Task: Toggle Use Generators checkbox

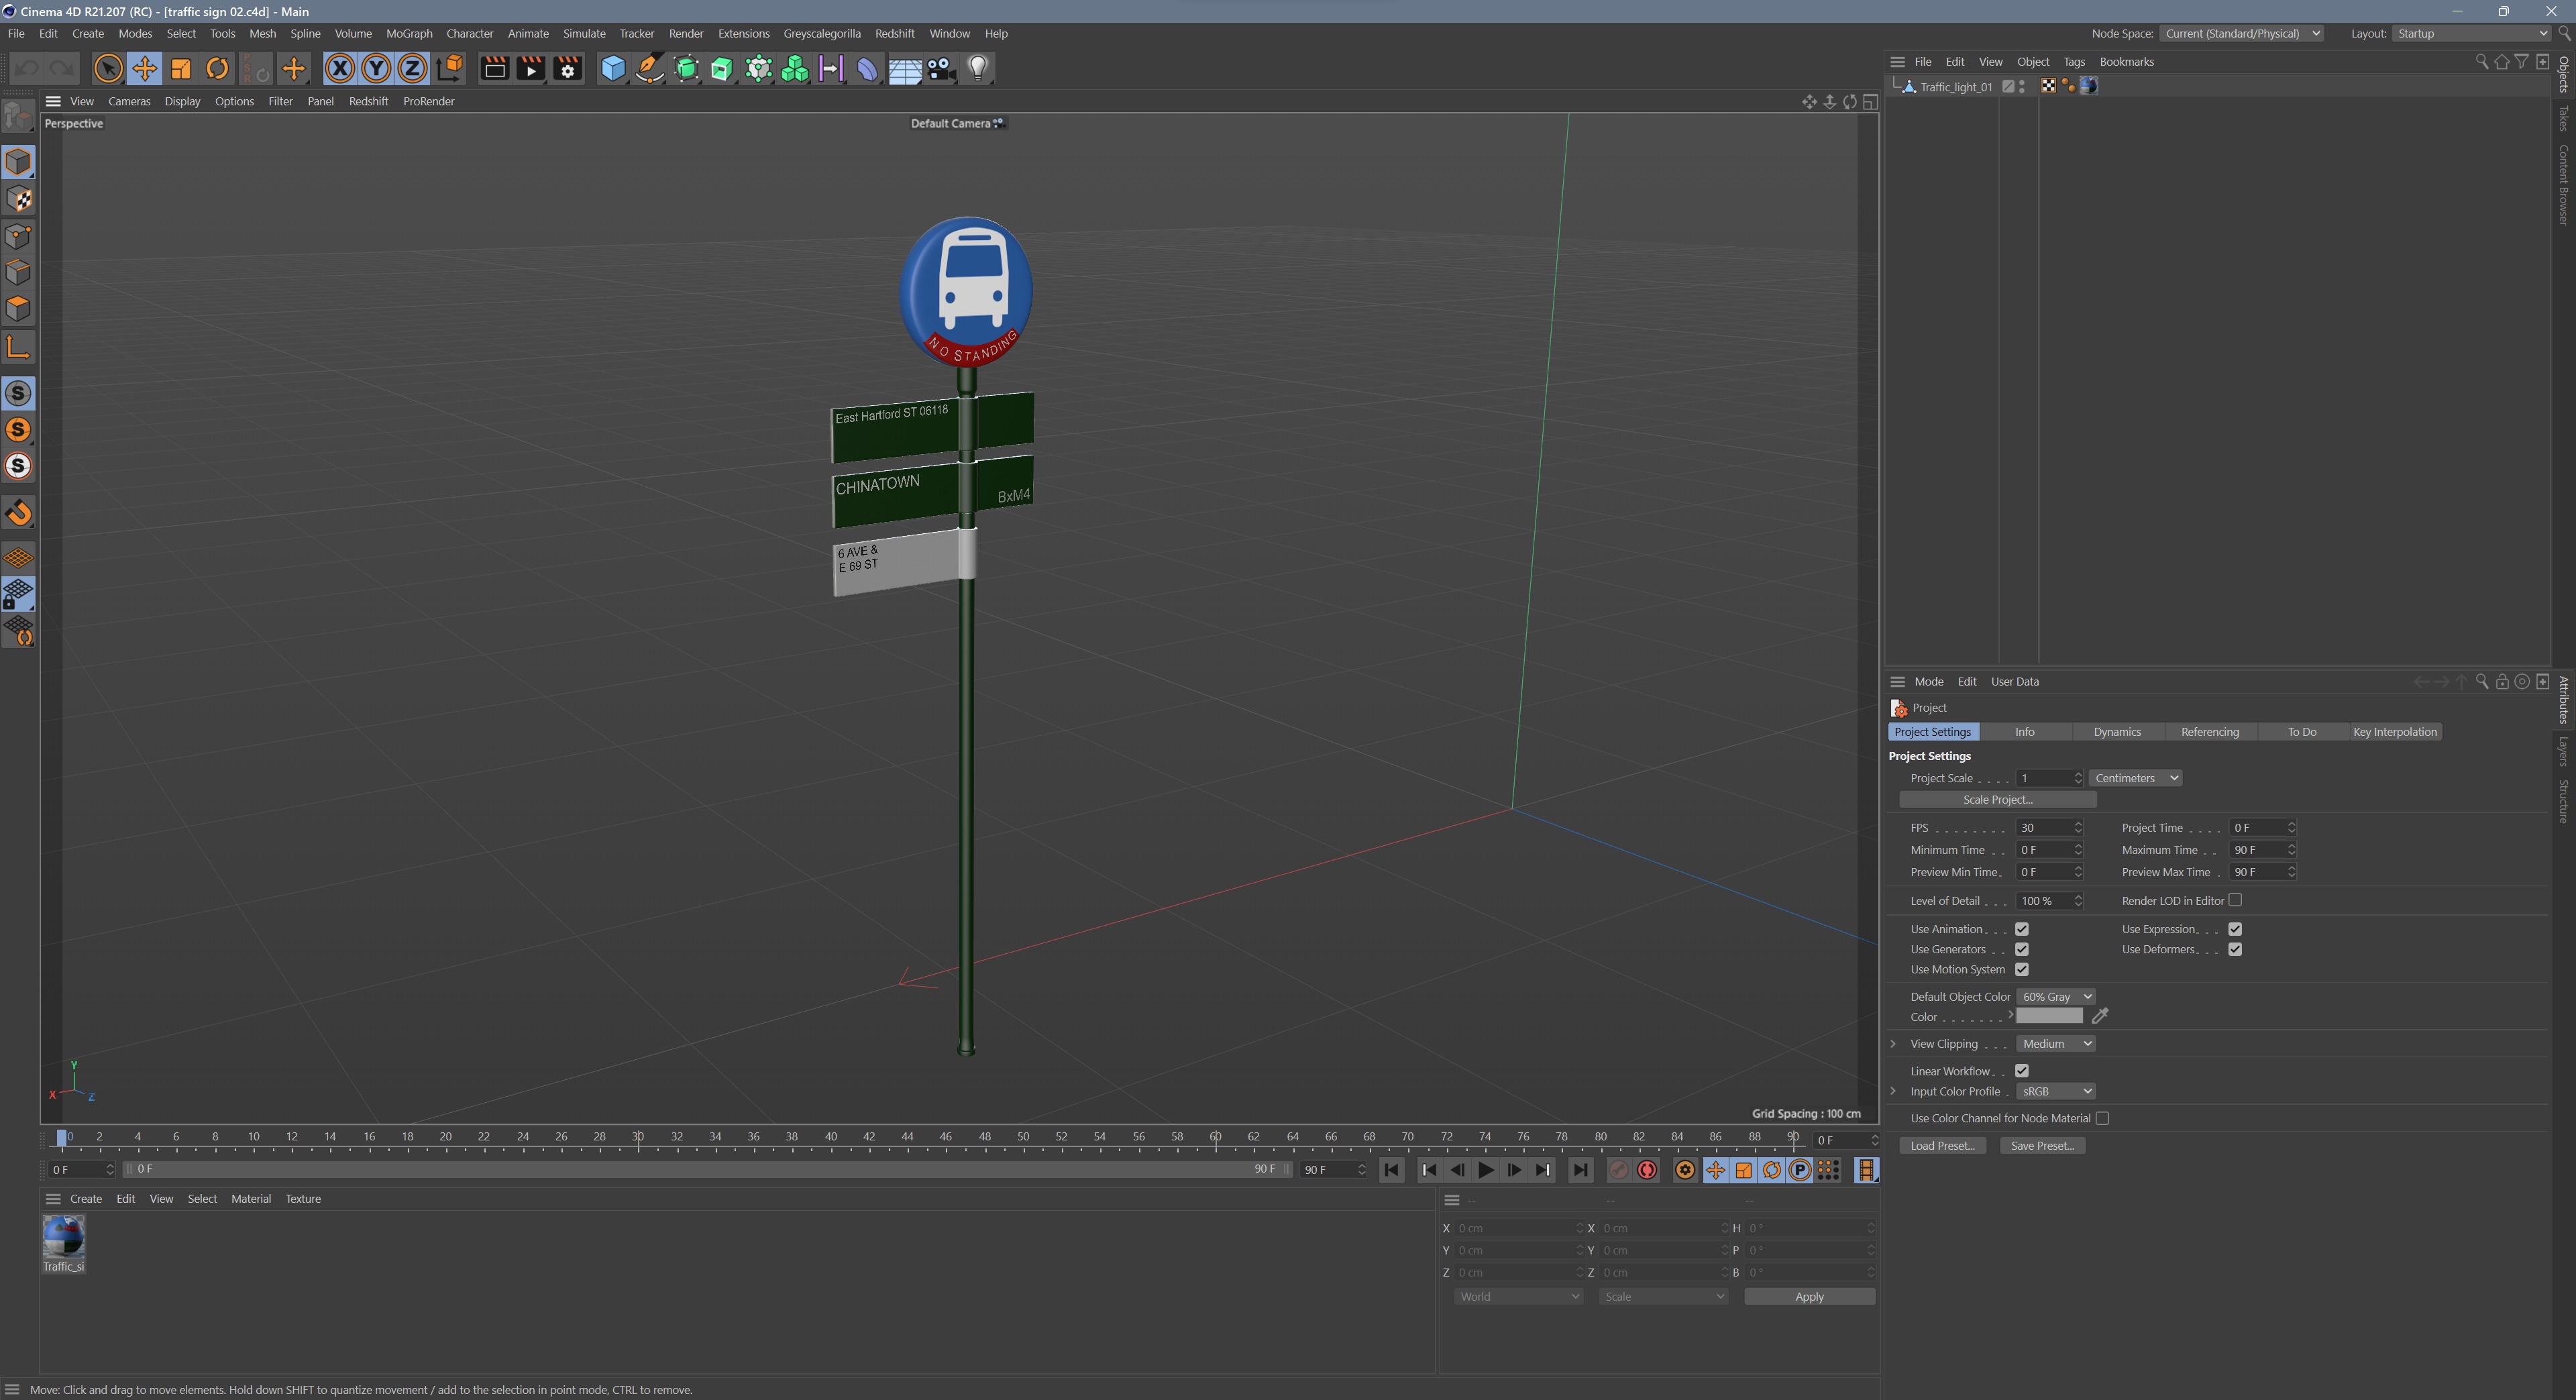Action: pos(2021,949)
